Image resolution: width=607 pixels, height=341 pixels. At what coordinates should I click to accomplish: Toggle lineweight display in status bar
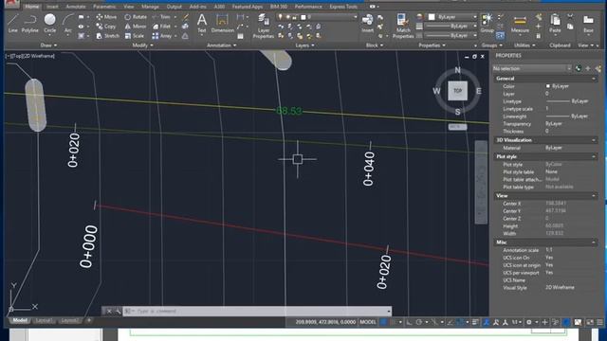tap(475, 322)
